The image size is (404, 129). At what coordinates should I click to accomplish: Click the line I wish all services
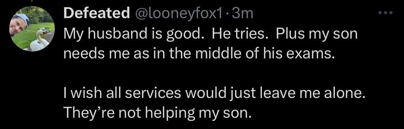(215, 93)
